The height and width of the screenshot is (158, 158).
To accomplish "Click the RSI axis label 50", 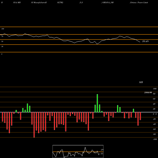I will point(2,41).
